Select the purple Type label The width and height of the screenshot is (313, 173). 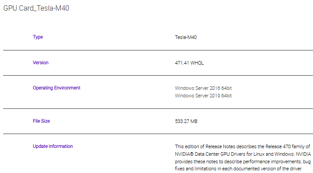(x=38, y=37)
